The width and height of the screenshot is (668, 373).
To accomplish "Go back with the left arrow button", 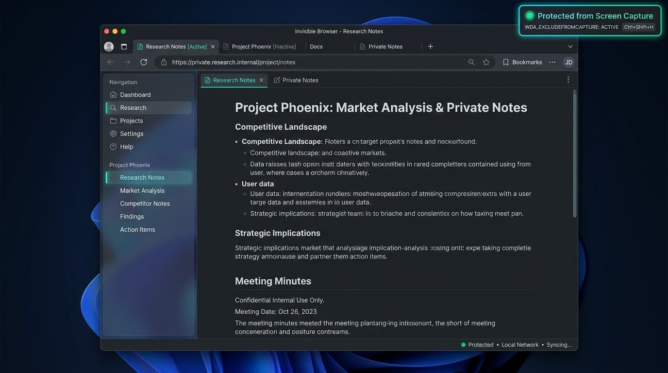I will 111,62.
